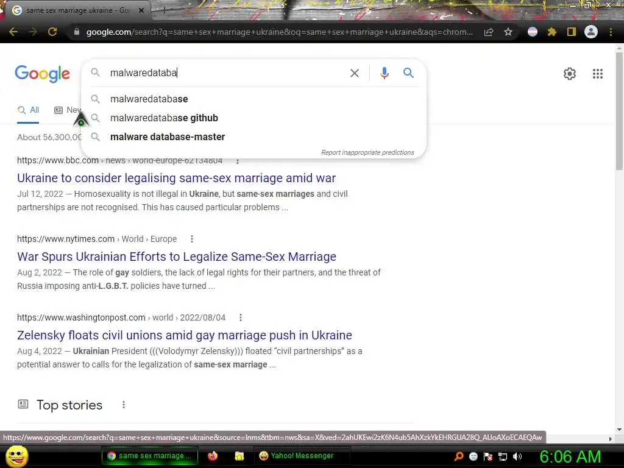Open Google quick settings gear
Screen dimensions: 624x468
[x=570, y=74]
